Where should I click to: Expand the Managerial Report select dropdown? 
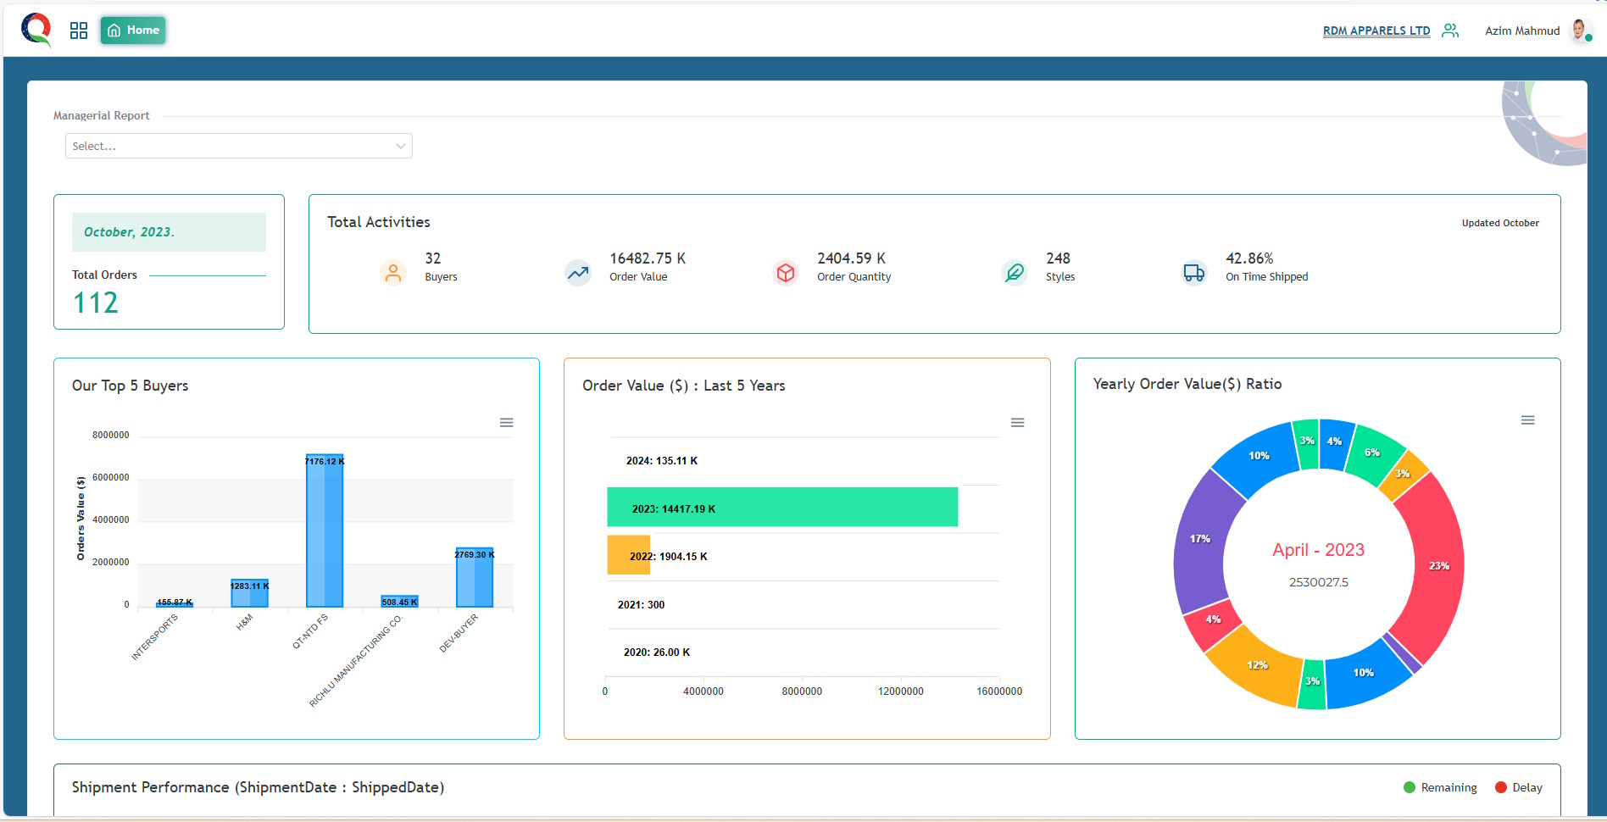point(238,146)
